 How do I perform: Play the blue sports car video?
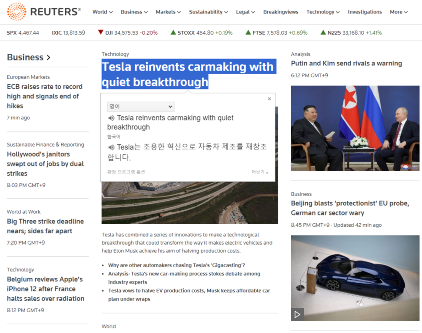pyautogui.click(x=297, y=314)
